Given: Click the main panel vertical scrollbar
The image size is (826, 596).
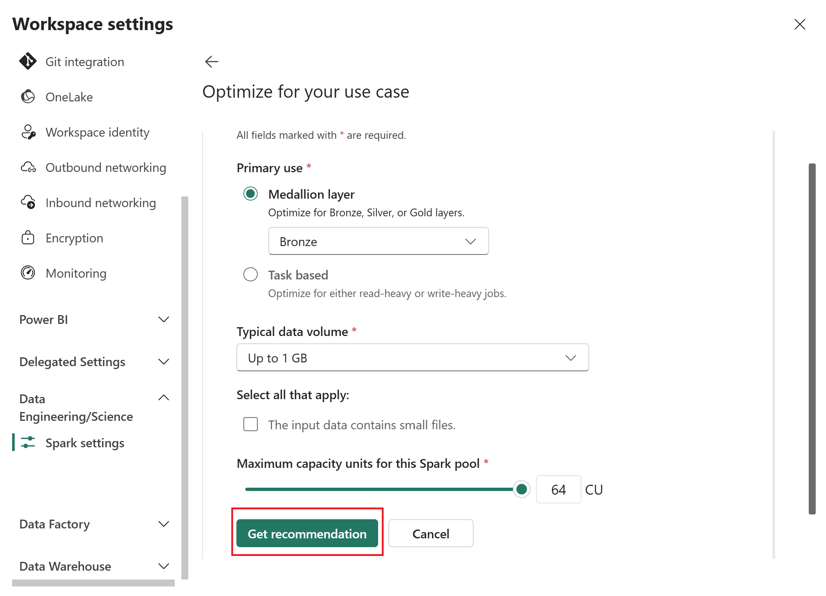Looking at the screenshot, I should click(812, 339).
